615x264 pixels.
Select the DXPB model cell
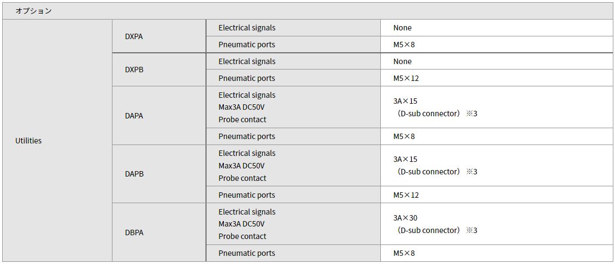(159, 70)
